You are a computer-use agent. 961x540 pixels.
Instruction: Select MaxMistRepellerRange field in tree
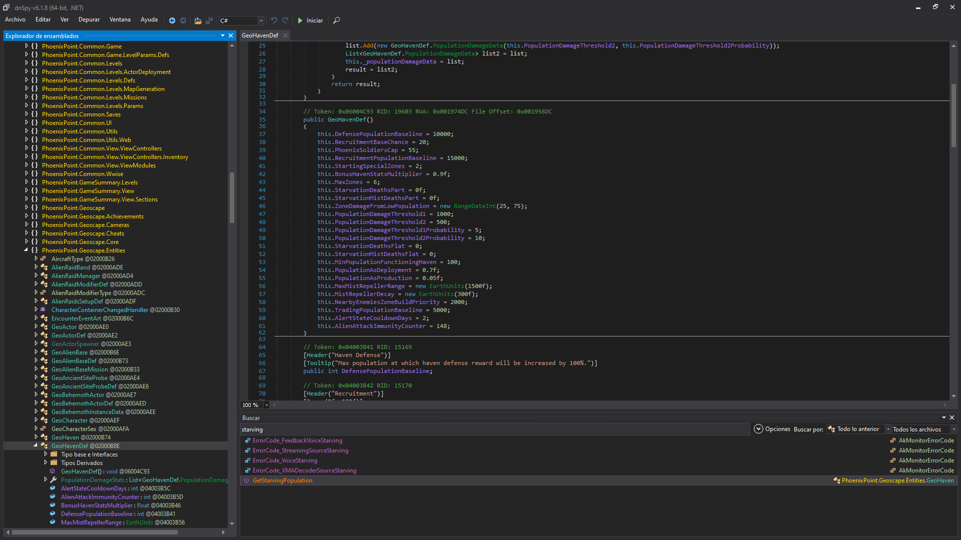click(x=123, y=522)
